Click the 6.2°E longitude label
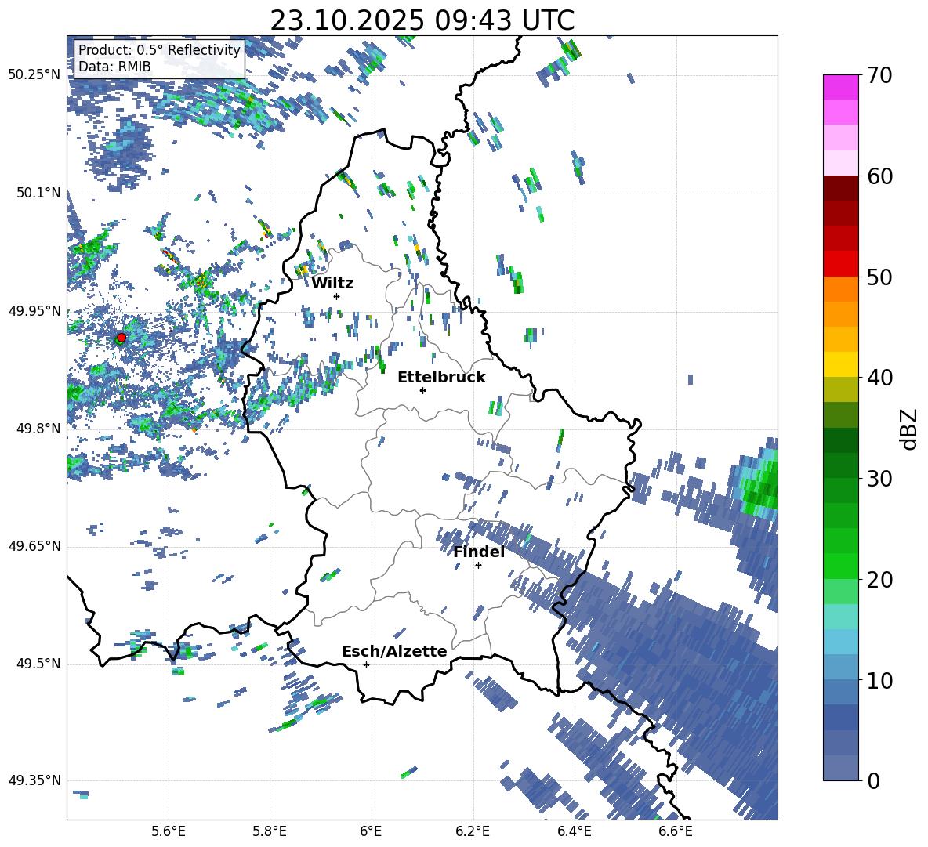The image size is (928, 847). [x=473, y=831]
